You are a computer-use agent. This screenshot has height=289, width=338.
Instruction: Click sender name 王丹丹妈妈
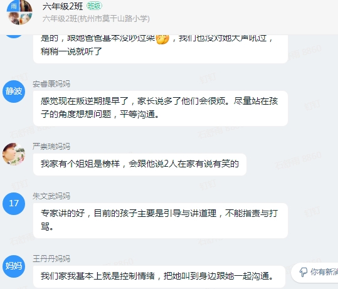pyautogui.click(x=51, y=259)
